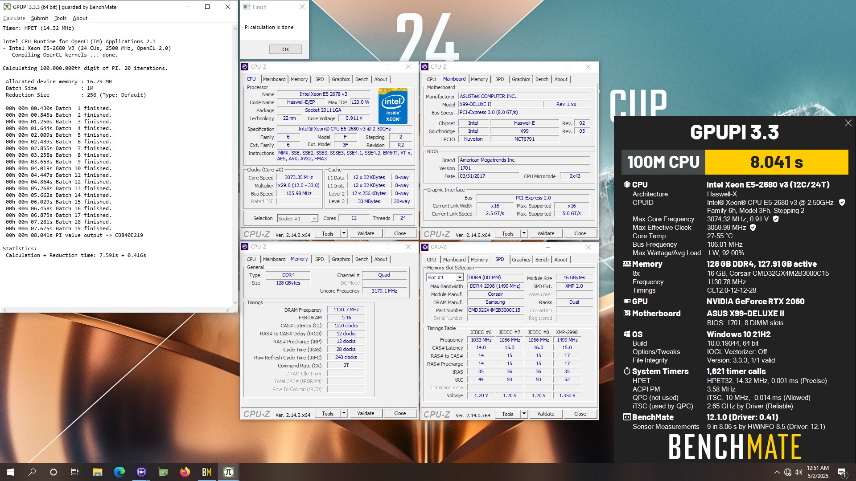This screenshot has height=481, width=856.
Task: Switch to CPU-Z taskbar icon
Action: click(x=141, y=472)
